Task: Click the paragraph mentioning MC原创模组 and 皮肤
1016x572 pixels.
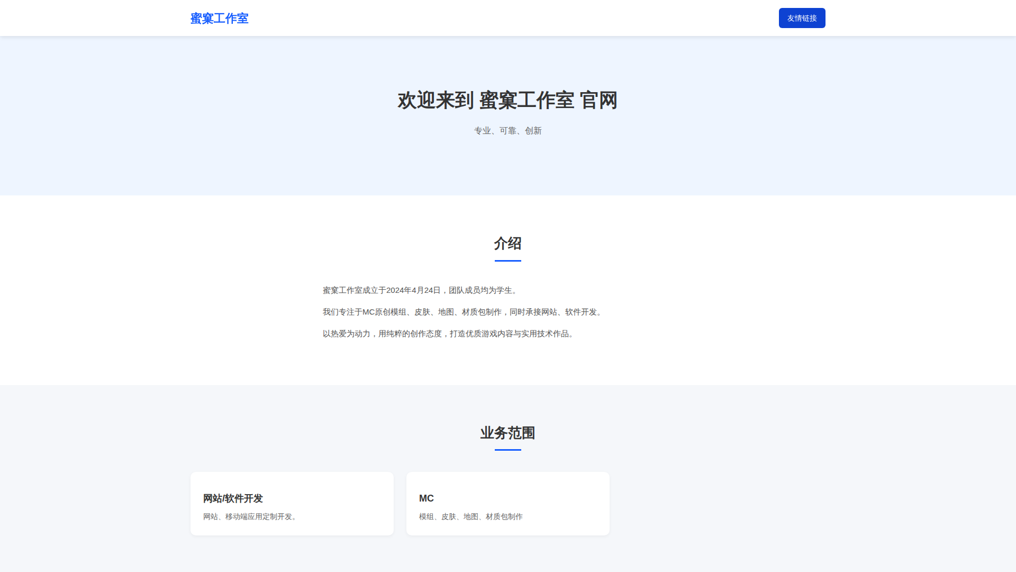Action: [x=463, y=312]
